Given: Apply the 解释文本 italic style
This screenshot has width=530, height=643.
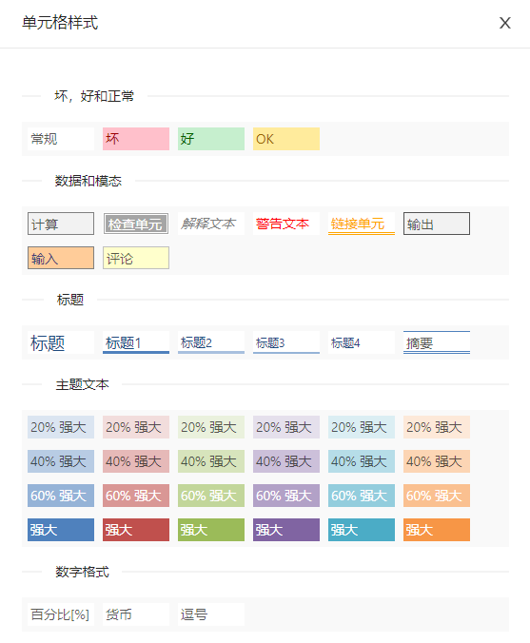Looking at the screenshot, I should [x=211, y=224].
